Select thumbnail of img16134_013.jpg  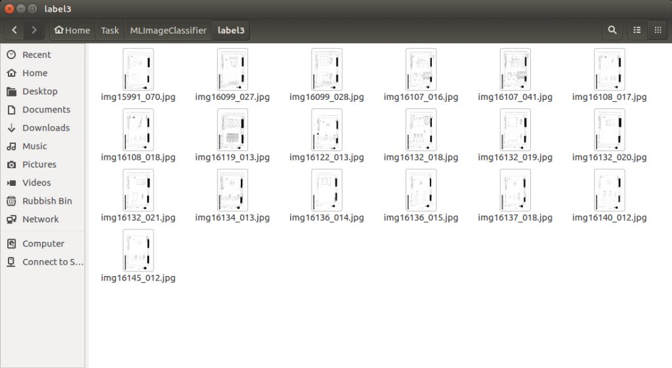(232, 190)
